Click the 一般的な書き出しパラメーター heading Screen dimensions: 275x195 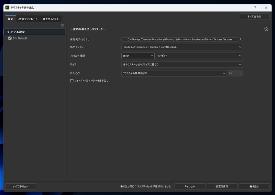point(88,29)
